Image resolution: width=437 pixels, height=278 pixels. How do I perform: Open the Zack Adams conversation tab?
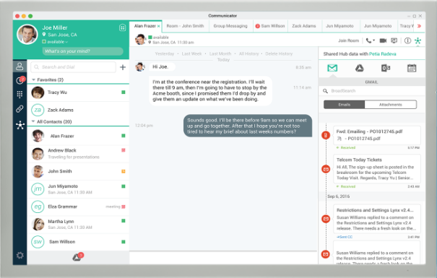tap(304, 26)
